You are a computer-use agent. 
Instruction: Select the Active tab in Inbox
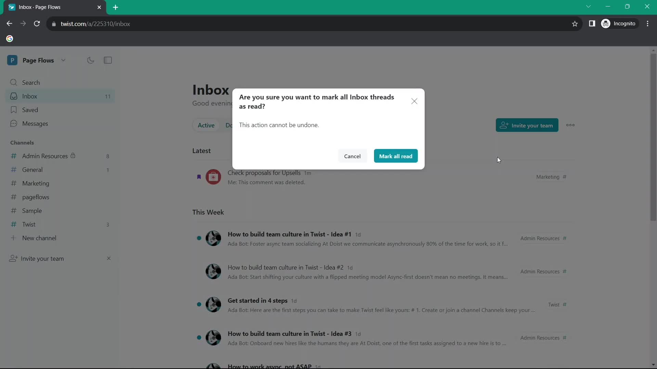pos(206,125)
